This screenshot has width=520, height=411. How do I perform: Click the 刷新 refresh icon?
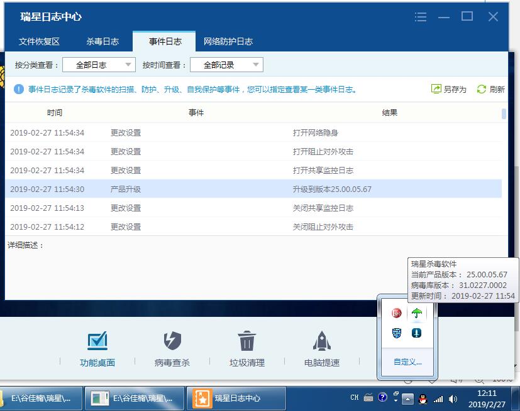(x=481, y=89)
